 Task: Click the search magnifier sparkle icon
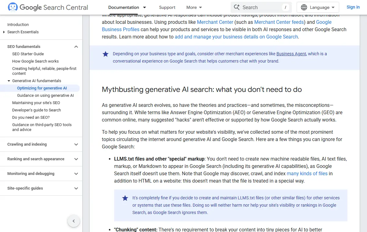click(x=237, y=7)
